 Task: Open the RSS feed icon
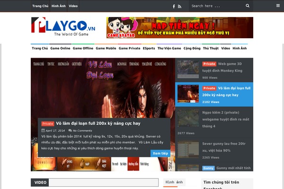pos(179,7)
